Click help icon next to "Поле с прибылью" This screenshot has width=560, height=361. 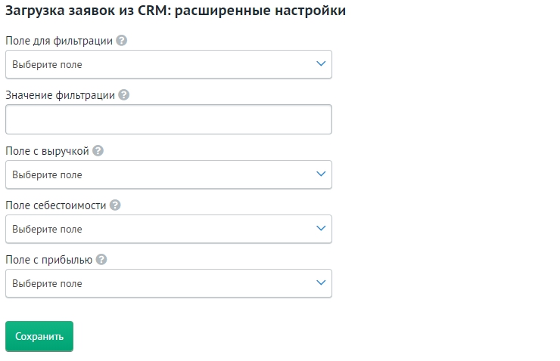click(101, 259)
